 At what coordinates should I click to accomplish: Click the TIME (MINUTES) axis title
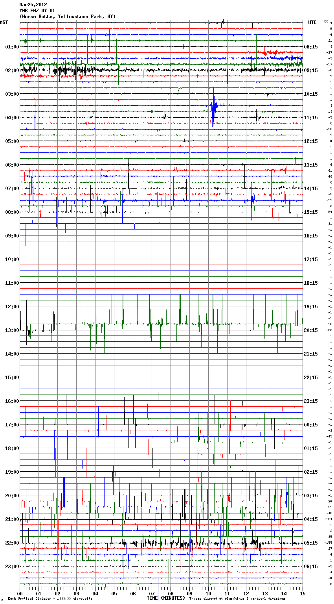point(166,598)
